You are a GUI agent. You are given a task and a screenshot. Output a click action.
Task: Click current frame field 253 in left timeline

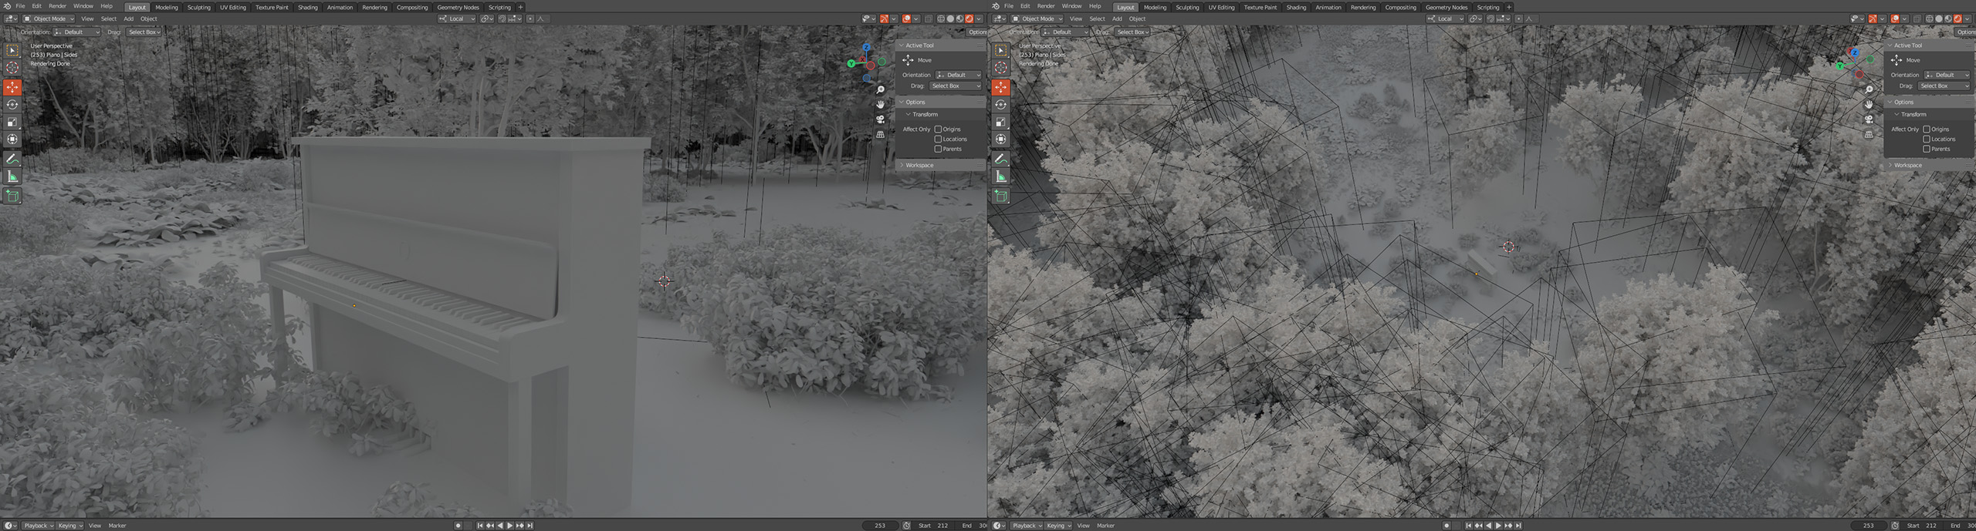click(x=880, y=526)
